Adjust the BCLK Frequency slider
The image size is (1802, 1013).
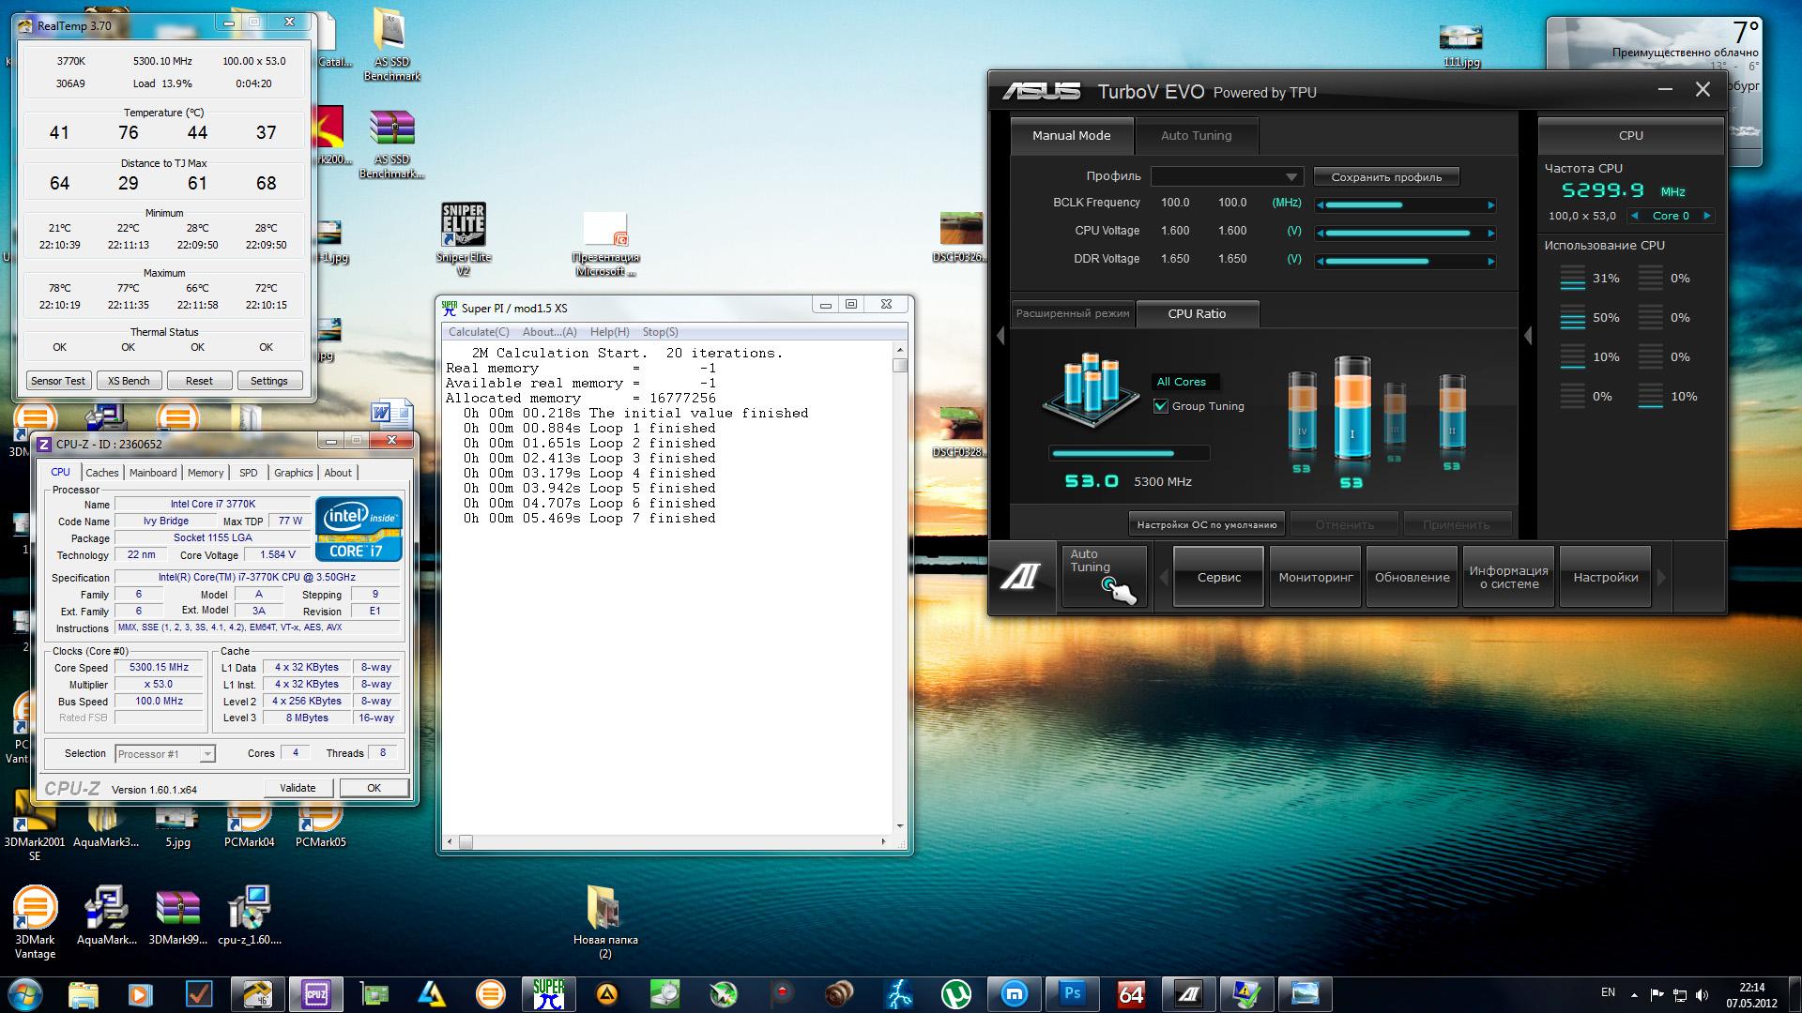point(1405,204)
